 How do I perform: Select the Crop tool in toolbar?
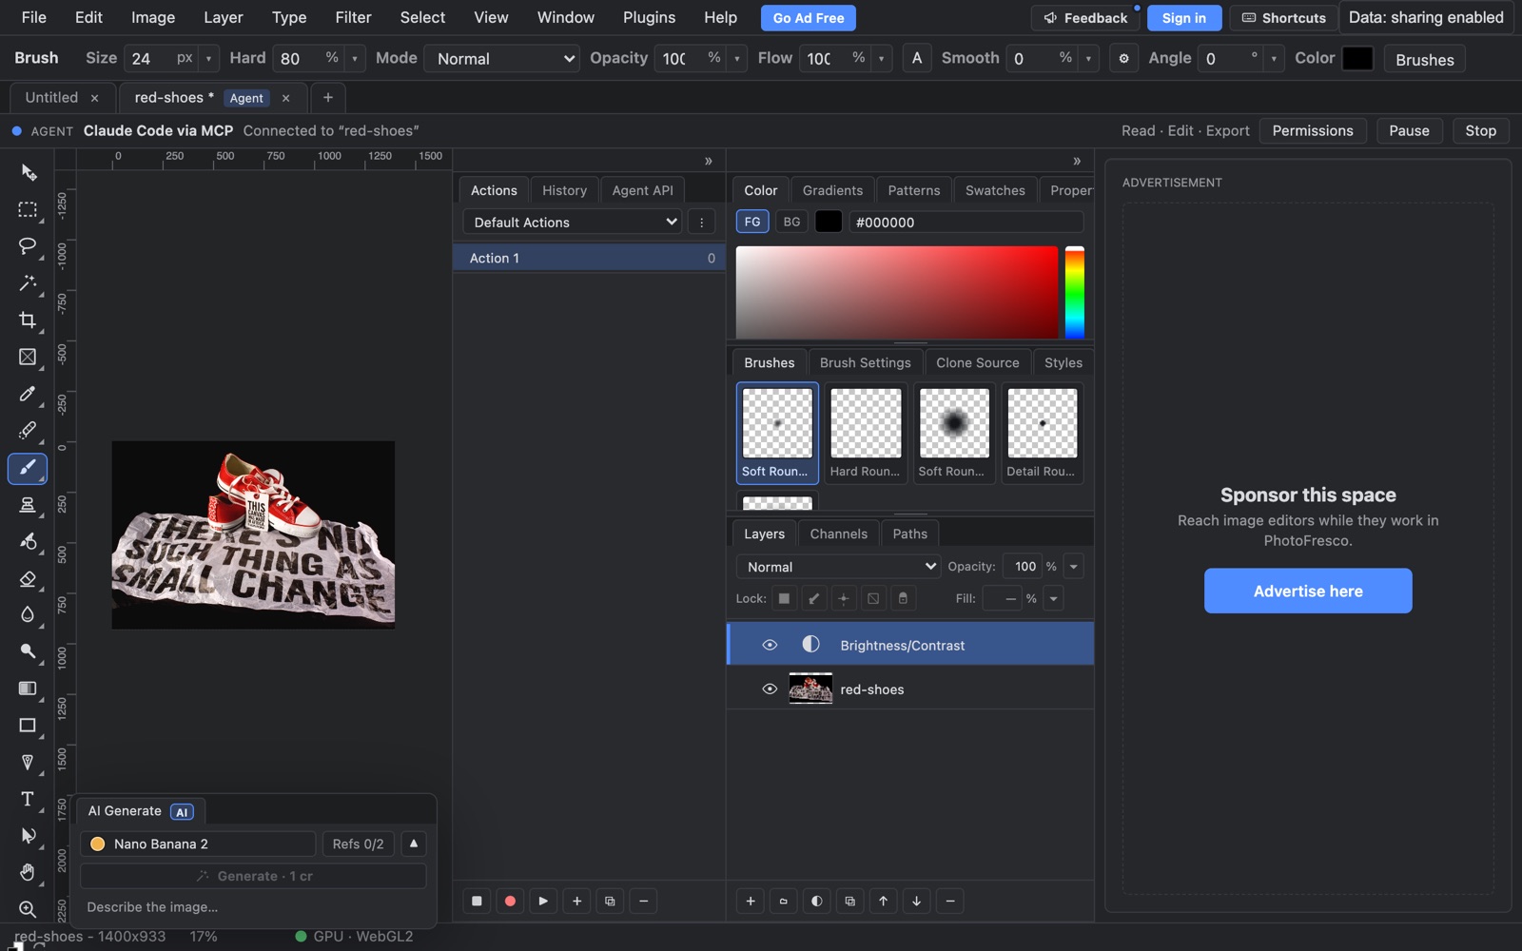pos(28,320)
